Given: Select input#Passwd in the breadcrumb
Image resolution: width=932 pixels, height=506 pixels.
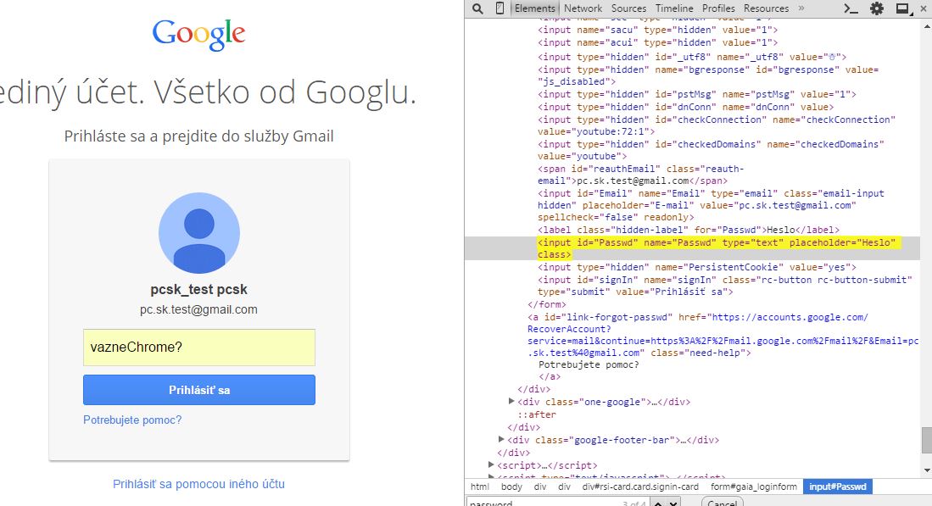Looking at the screenshot, I should [x=838, y=487].
